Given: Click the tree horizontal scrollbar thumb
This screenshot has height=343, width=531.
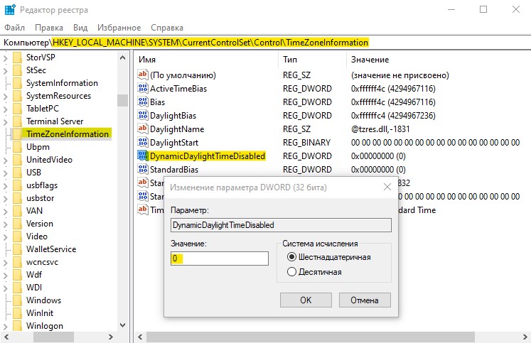Looking at the screenshot, I should 53,337.
